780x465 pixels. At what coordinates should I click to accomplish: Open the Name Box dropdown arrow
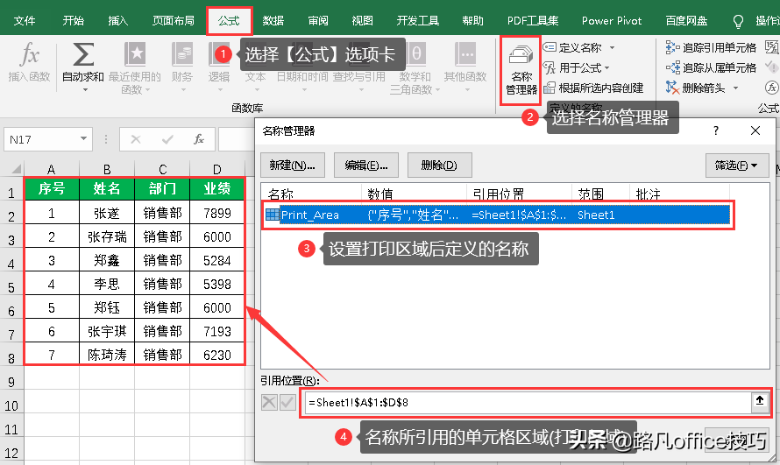83,139
